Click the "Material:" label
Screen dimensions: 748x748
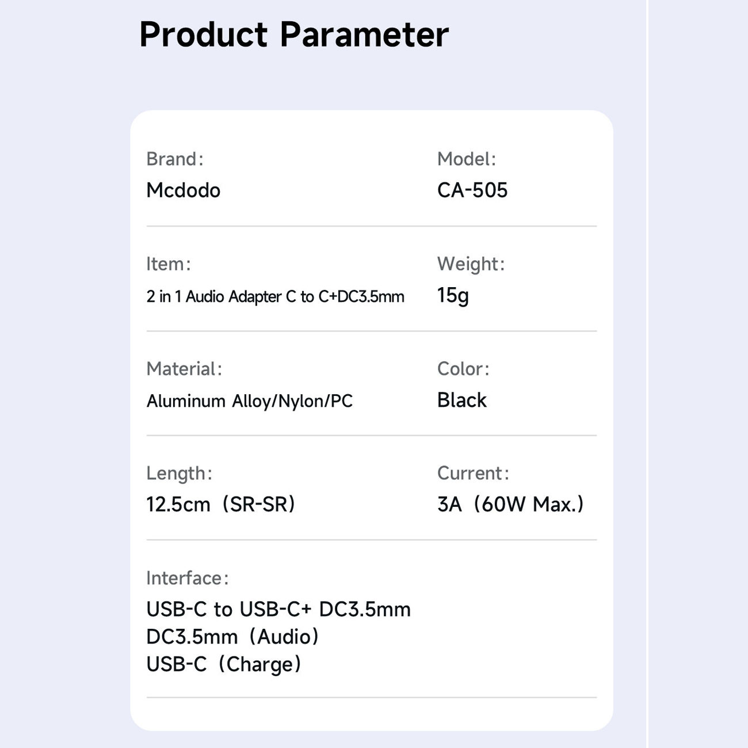184,369
